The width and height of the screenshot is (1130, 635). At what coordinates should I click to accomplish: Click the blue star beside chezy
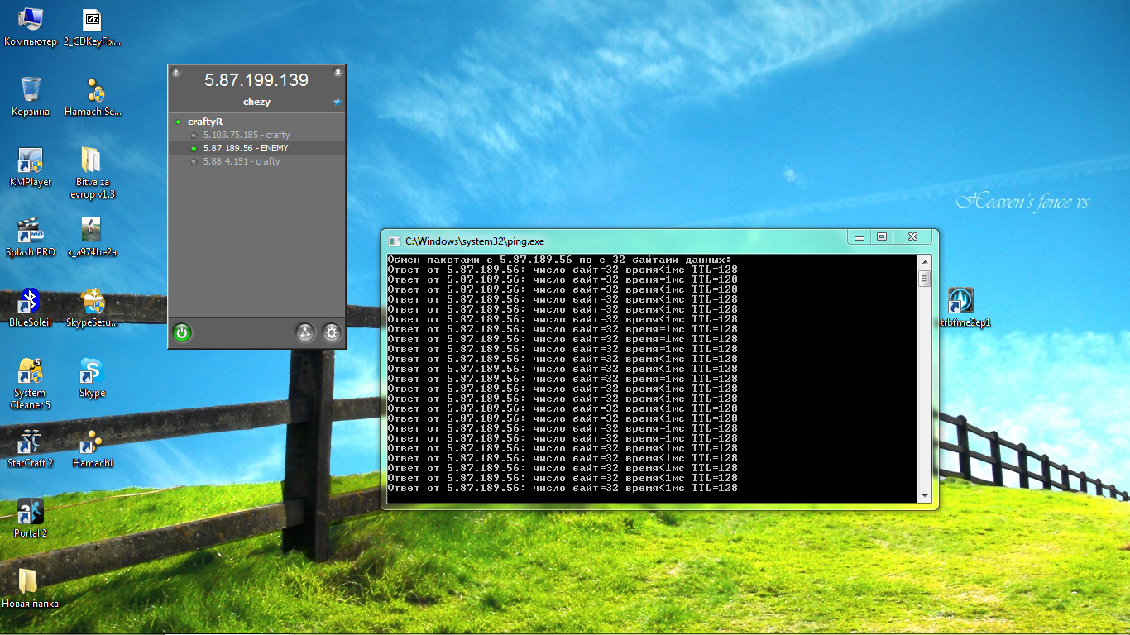pos(338,102)
